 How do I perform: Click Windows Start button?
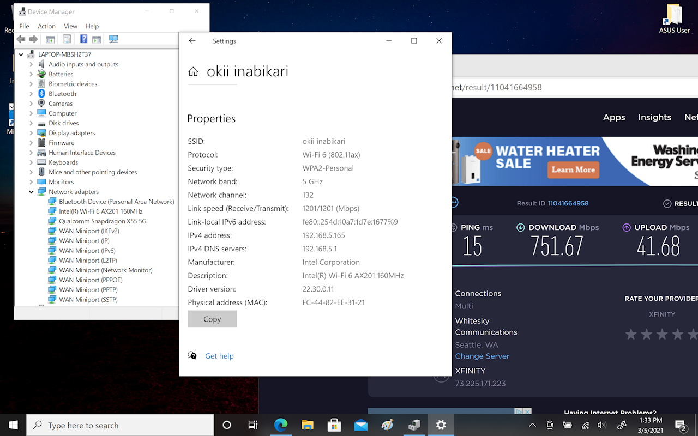13,425
